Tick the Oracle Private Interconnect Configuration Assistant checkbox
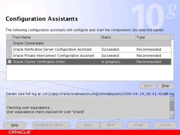This screenshot has width=180, height=135. pos(9,55)
